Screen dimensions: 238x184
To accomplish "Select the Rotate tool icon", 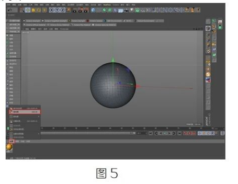I will point(39,10).
